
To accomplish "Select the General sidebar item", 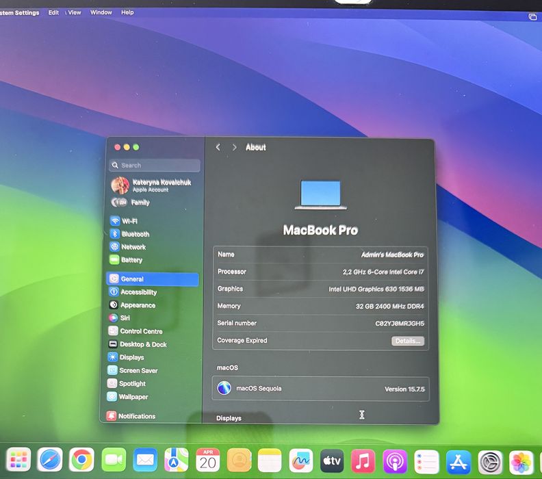I will tap(153, 279).
